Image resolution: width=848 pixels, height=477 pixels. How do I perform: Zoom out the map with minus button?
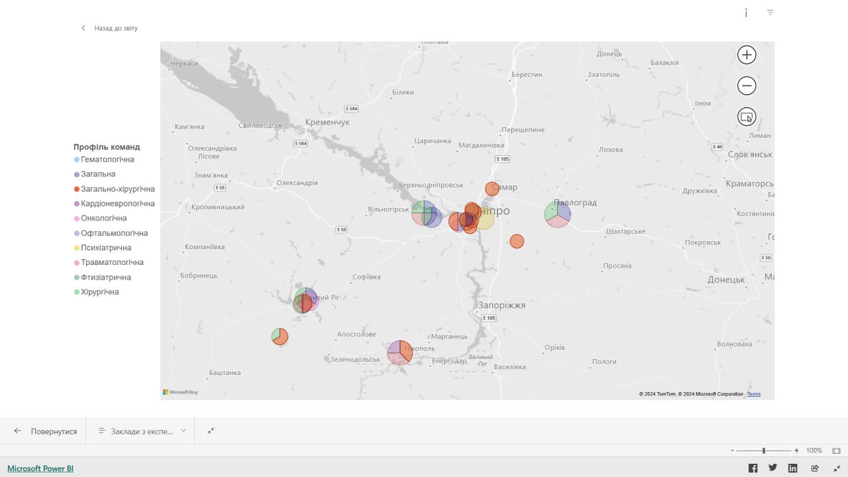(747, 85)
